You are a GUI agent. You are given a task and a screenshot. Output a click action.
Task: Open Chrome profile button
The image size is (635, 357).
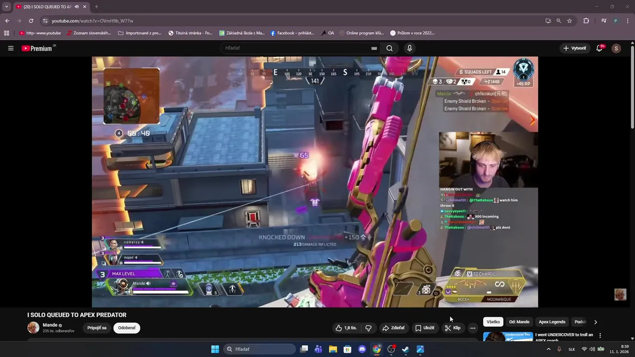(616, 21)
